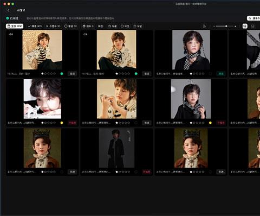Image resolution: width=260 pixels, height=216 pixels.
Task: Switch to single-image view layout icon
Action: coord(253,26)
